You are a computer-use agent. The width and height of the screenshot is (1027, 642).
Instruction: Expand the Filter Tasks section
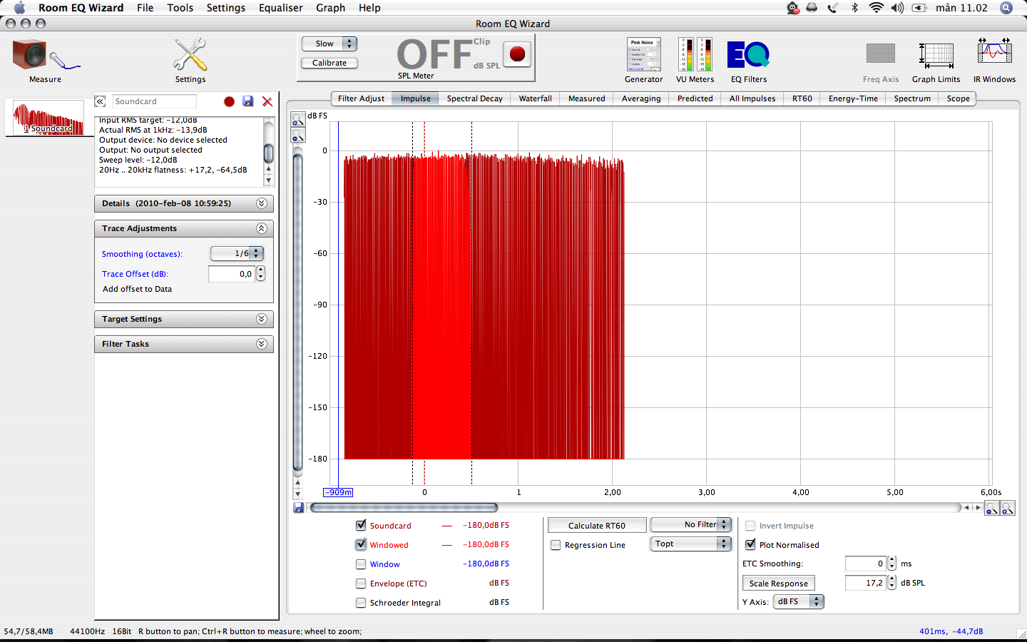[x=262, y=344]
